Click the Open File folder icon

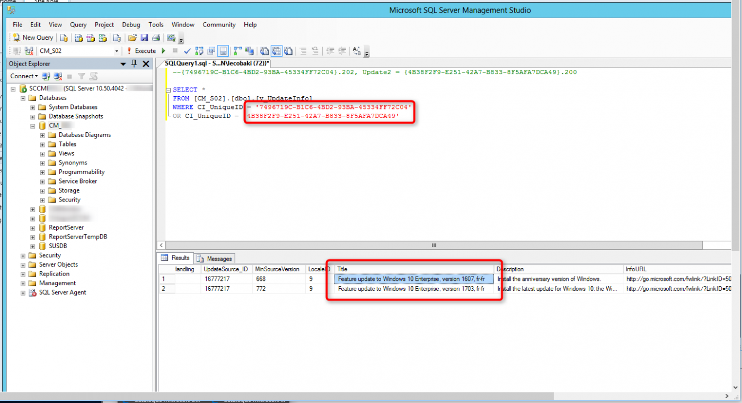coord(132,38)
